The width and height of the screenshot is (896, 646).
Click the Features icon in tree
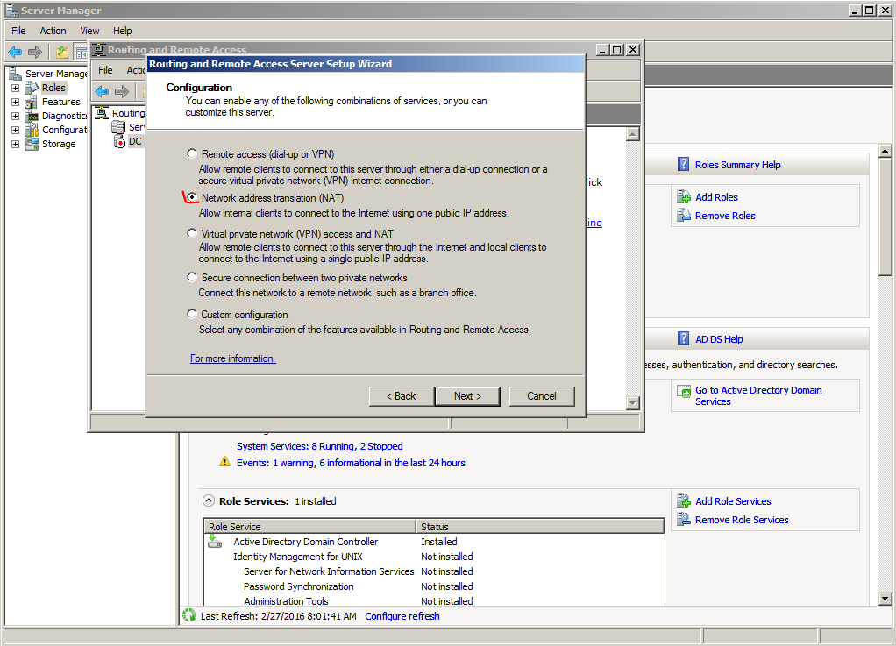click(32, 103)
